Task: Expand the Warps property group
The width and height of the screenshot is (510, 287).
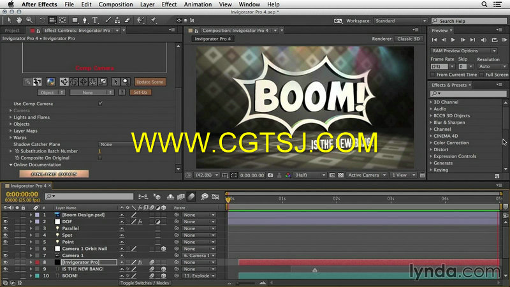Action: tap(11, 138)
